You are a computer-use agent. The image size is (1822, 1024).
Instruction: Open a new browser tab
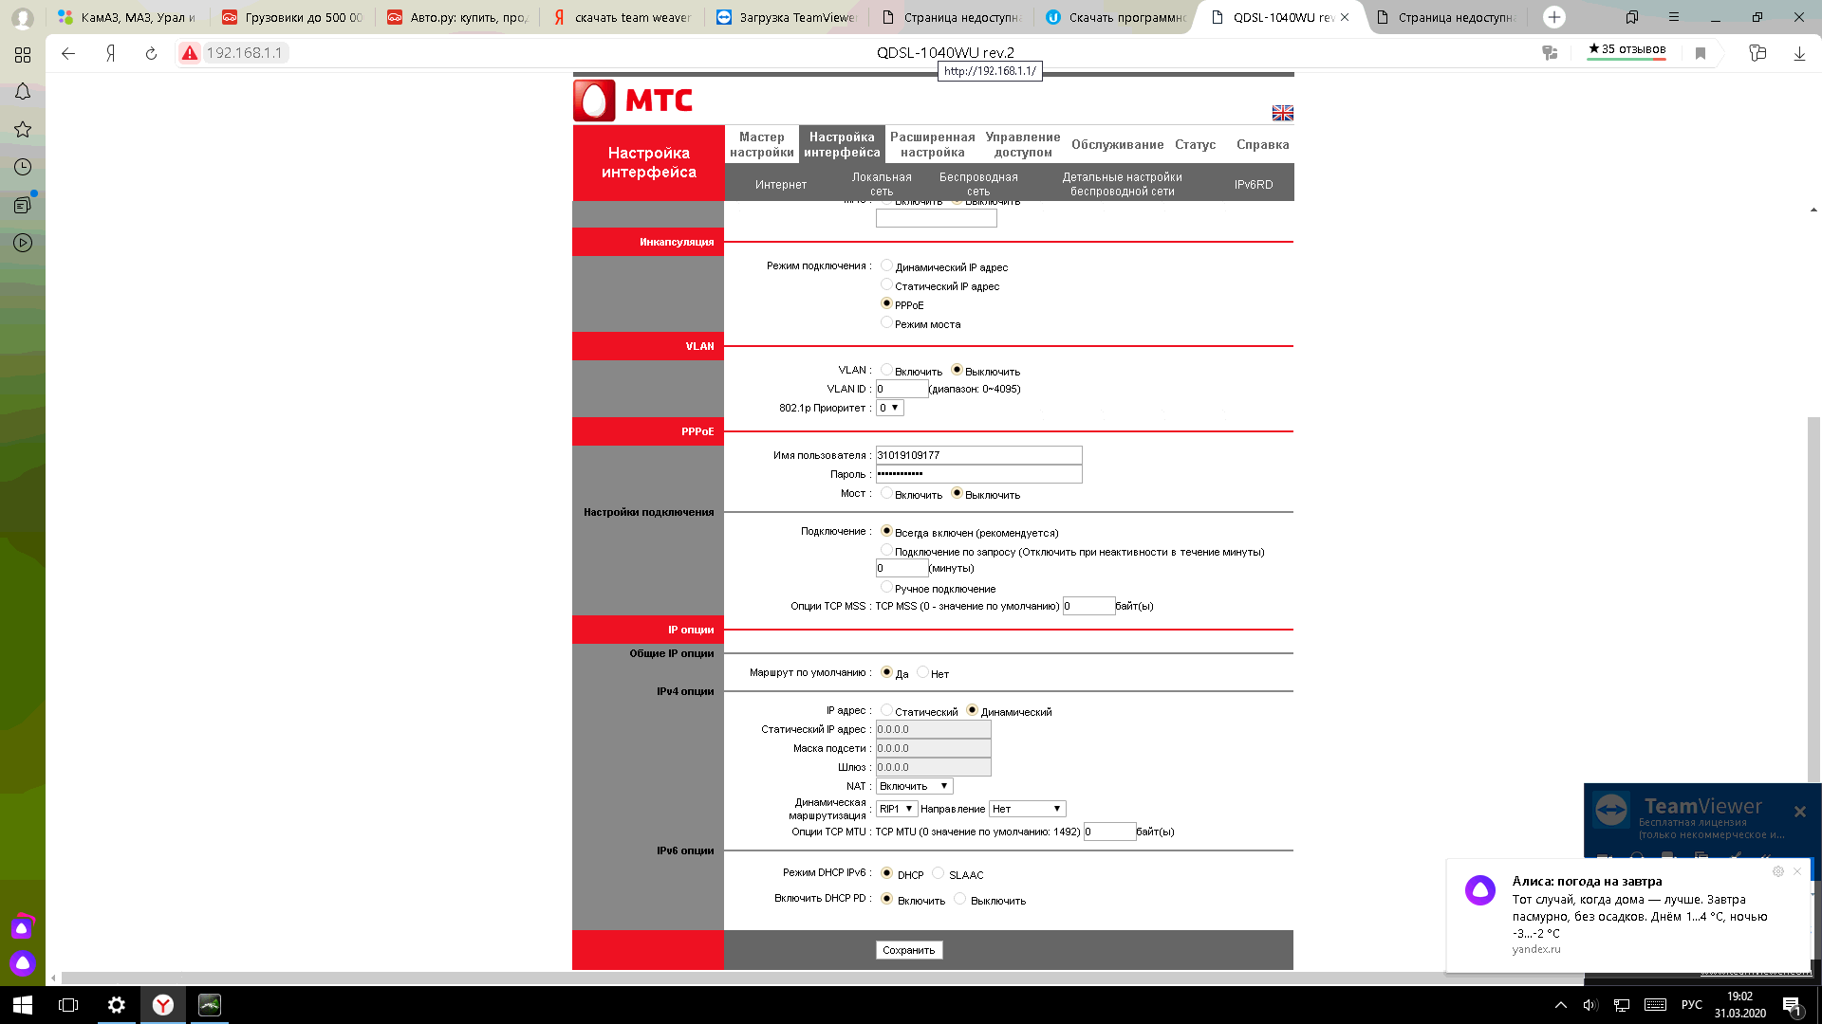point(1553,17)
